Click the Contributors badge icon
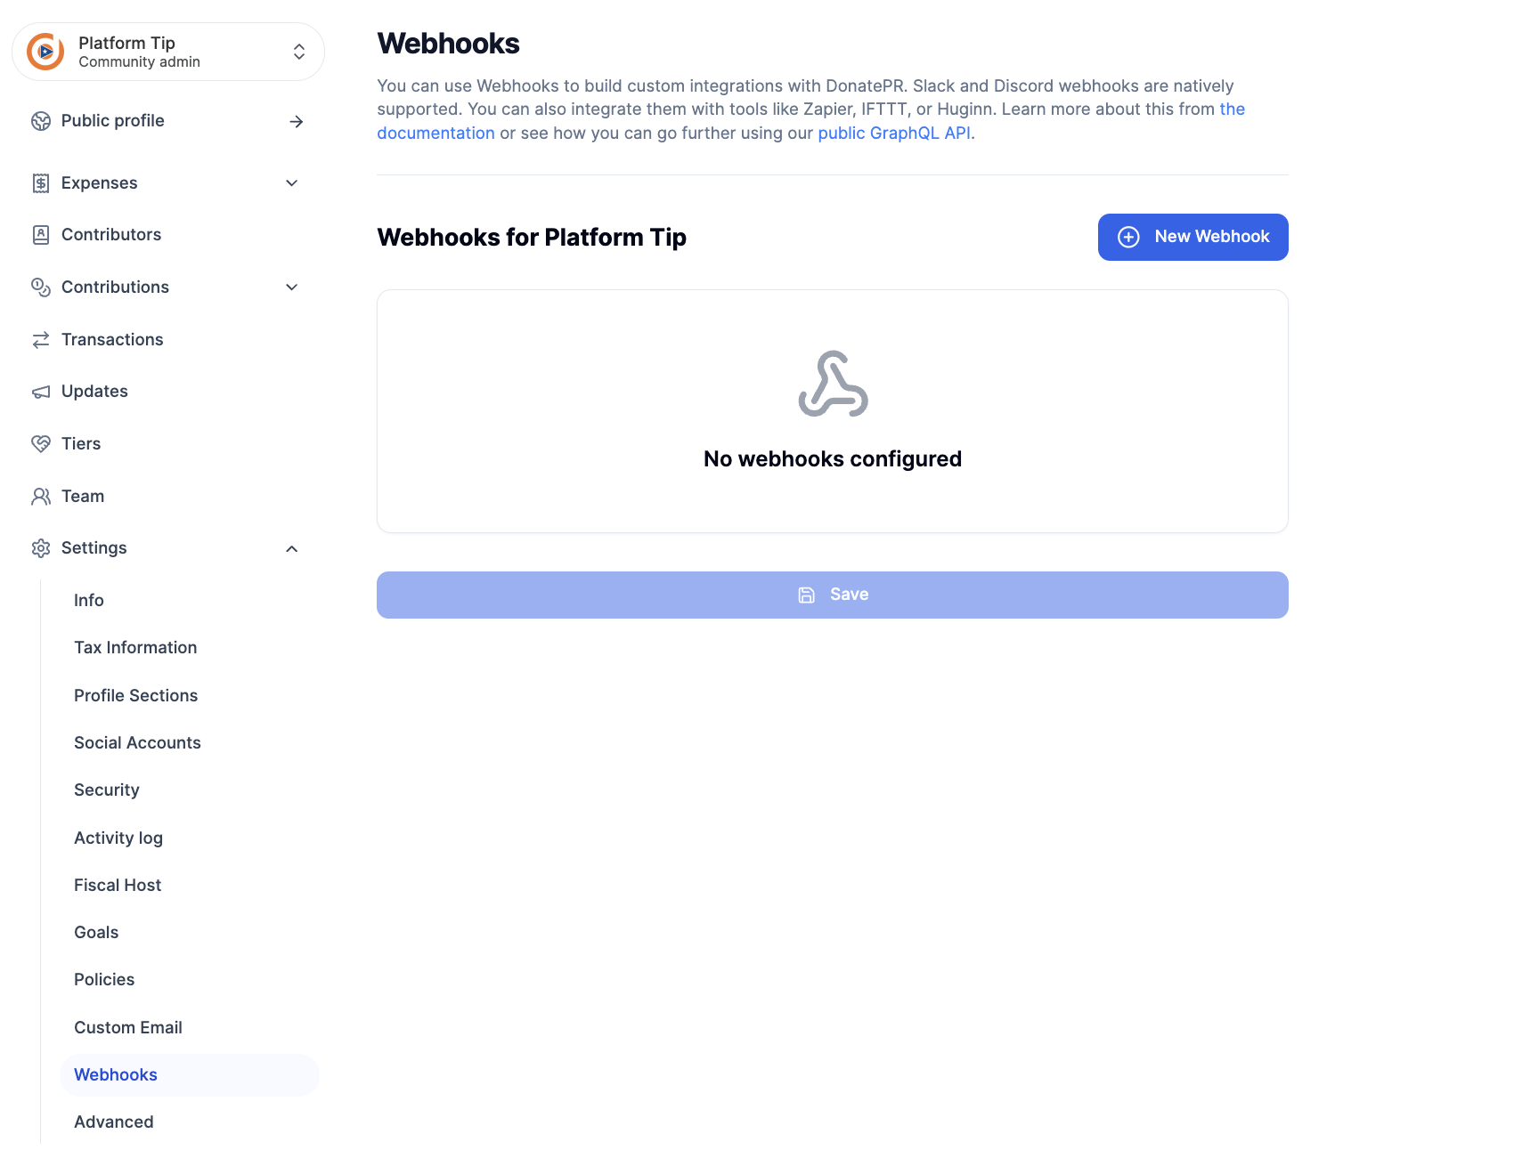Viewport: 1514px width, 1166px height. [41, 235]
